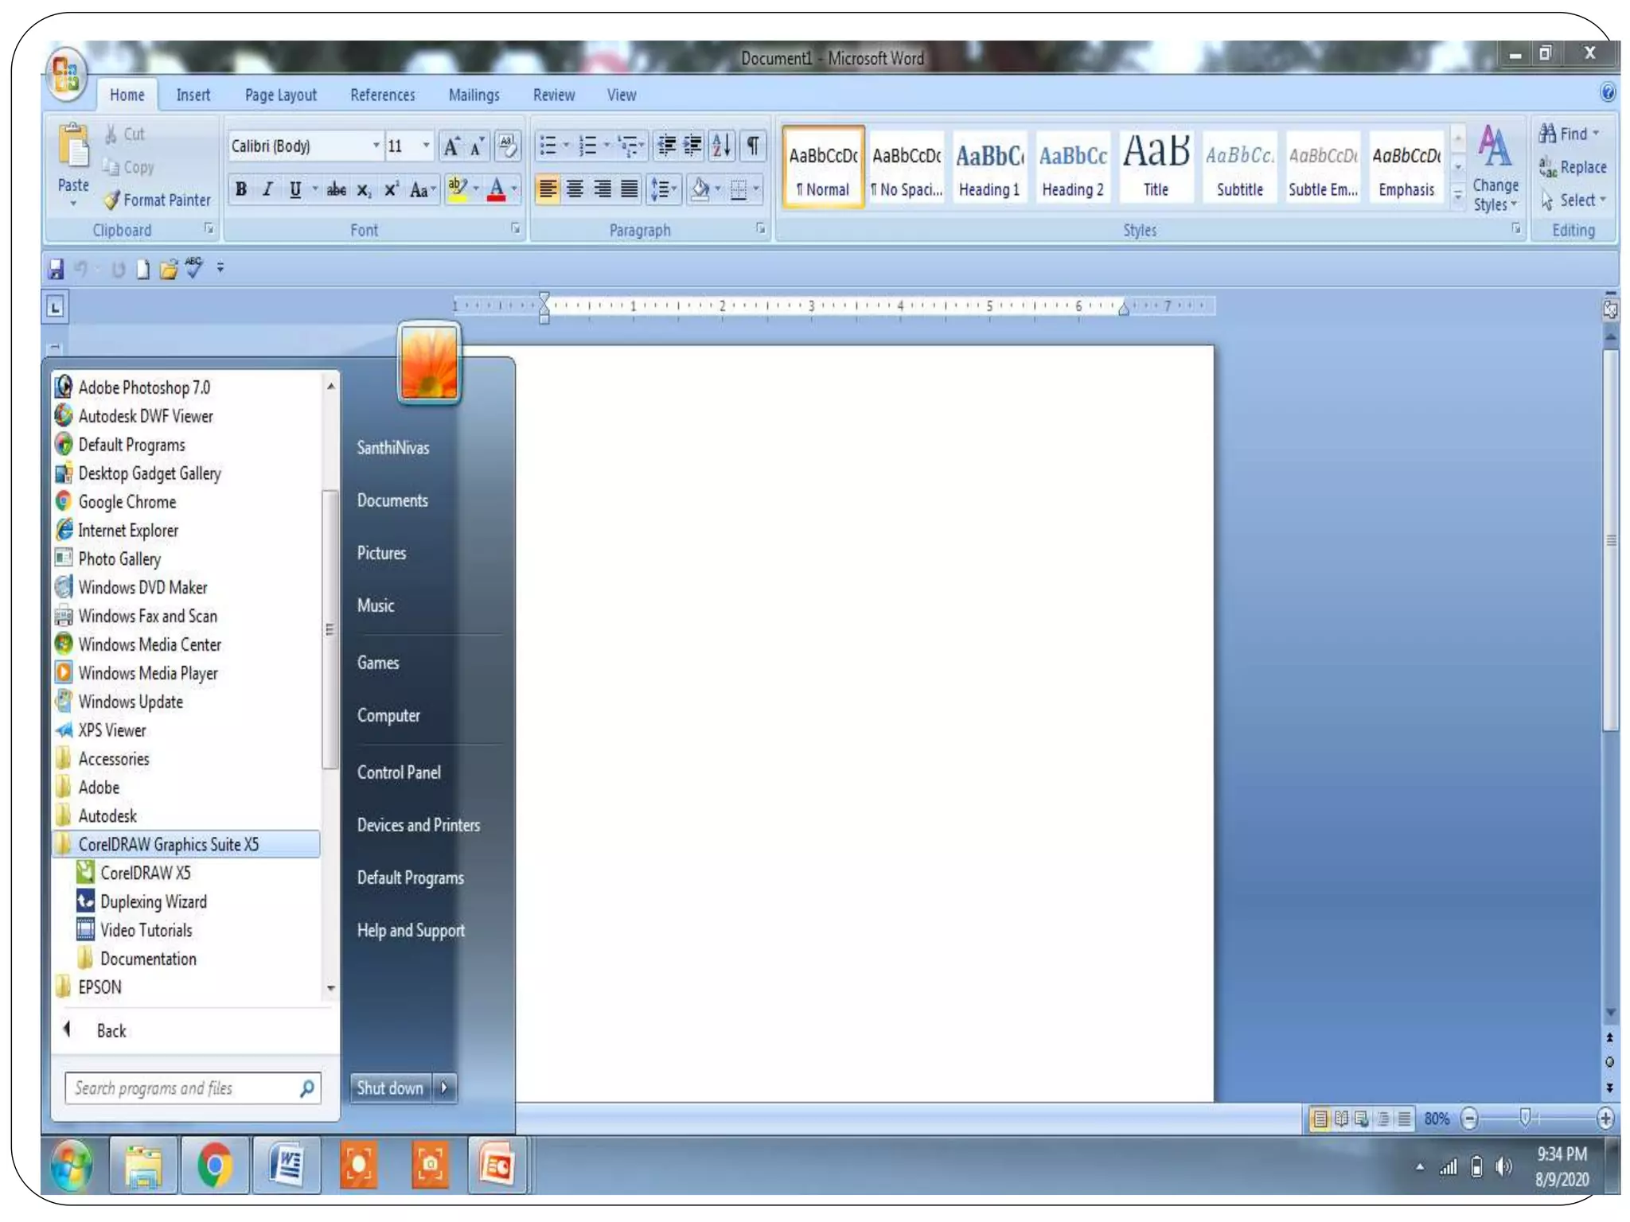This screenshot has height=1222, width=1630.
Task: Click the Justify alignment icon
Action: 629,189
